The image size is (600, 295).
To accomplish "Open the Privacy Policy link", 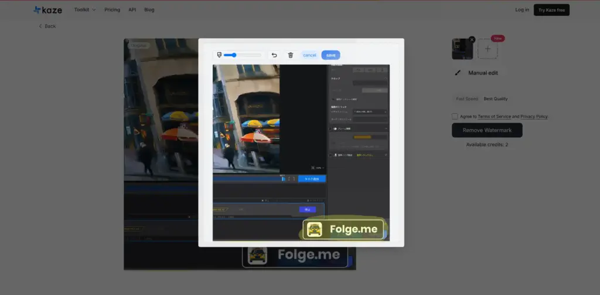I will click(534, 117).
